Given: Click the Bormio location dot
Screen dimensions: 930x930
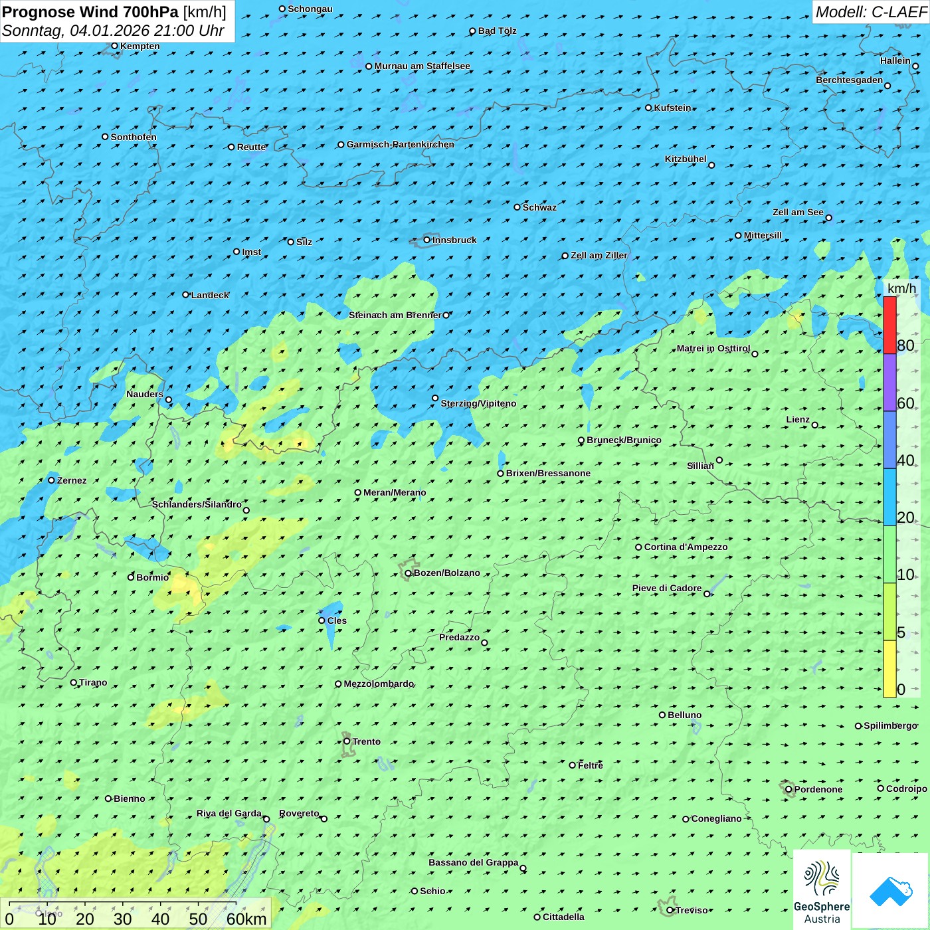Looking at the screenshot, I should (x=131, y=577).
